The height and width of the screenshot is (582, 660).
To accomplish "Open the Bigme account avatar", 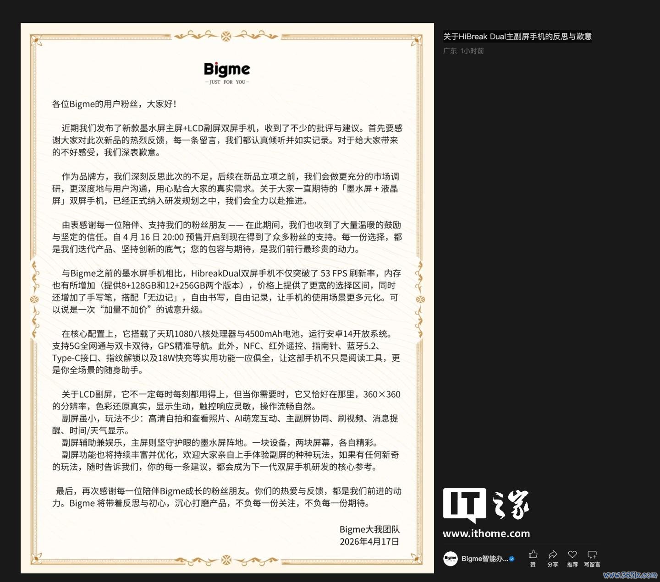I will pos(451,558).
